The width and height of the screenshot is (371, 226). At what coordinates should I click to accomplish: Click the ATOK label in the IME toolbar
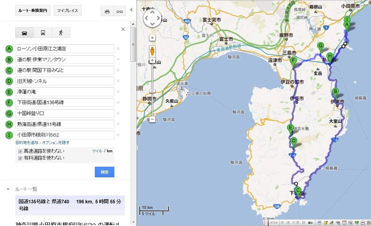pyautogui.click(x=274, y=223)
